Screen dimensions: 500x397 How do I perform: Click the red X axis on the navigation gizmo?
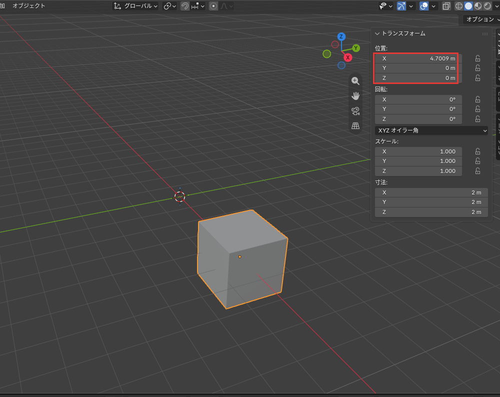(x=347, y=57)
